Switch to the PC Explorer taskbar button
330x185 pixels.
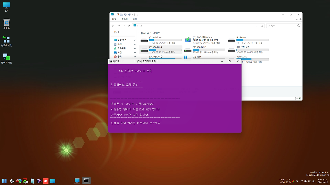77,181
